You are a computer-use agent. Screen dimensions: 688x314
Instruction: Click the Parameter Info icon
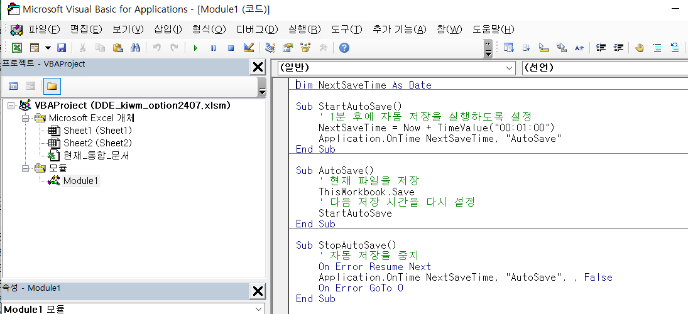pos(561,48)
